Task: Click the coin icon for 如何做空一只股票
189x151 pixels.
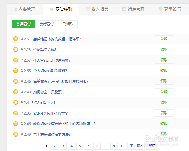Action: click(16, 92)
